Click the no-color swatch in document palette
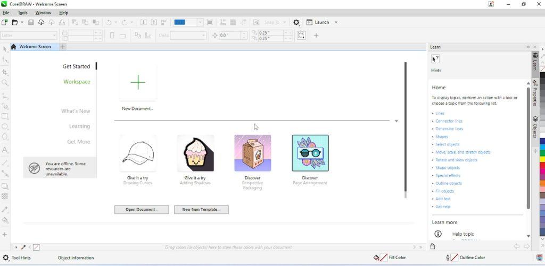The image size is (545, 266). [36, 247]
